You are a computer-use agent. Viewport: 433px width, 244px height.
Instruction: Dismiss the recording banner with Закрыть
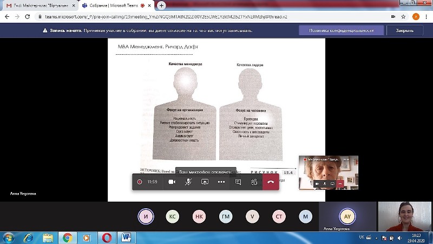pyautogui.click(x=404, y=30)
